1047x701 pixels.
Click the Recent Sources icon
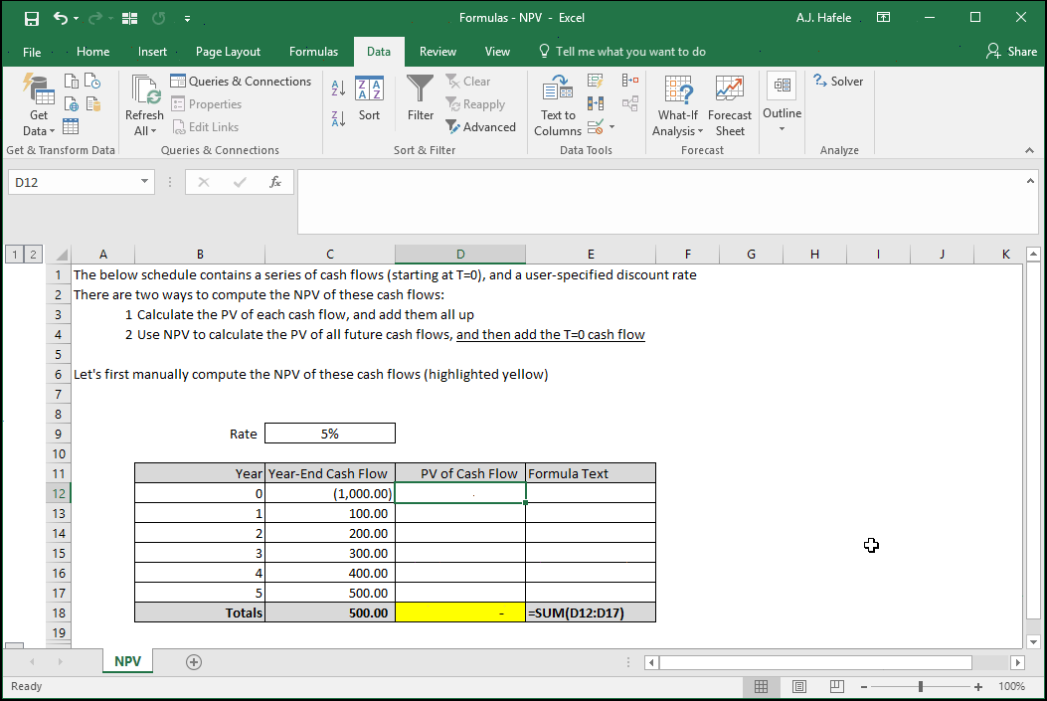pos(92,82)
